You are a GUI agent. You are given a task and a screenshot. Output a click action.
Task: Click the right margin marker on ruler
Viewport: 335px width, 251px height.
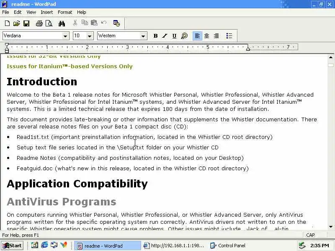tap(248, 49)
